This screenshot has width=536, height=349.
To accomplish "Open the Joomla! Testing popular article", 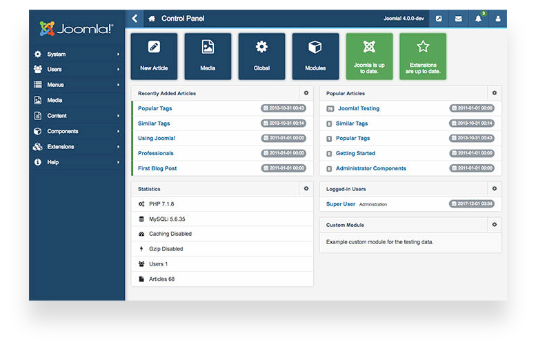I will [x=359, y=108].
